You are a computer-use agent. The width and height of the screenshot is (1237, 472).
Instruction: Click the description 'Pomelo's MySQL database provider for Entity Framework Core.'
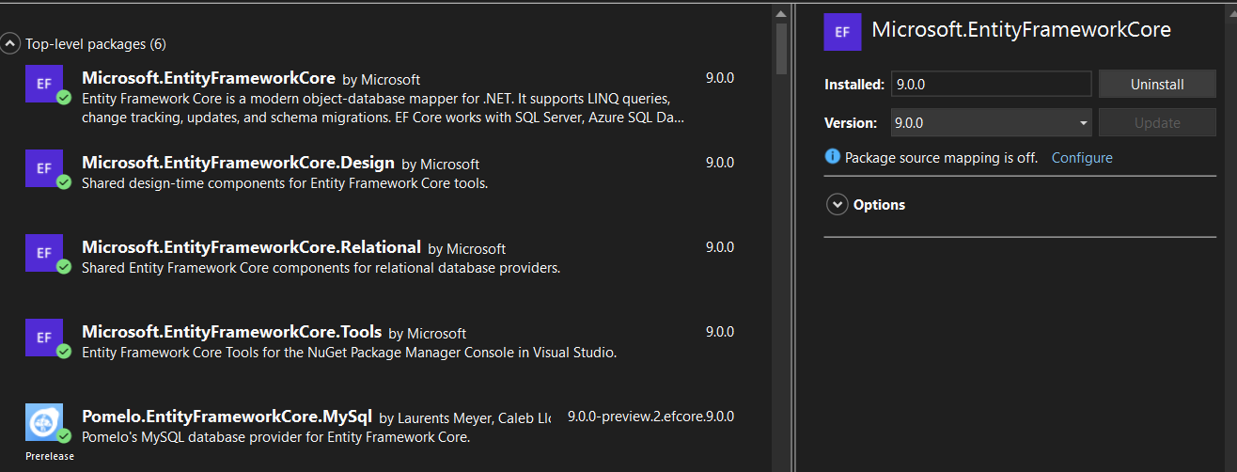[x=275, y=437]
